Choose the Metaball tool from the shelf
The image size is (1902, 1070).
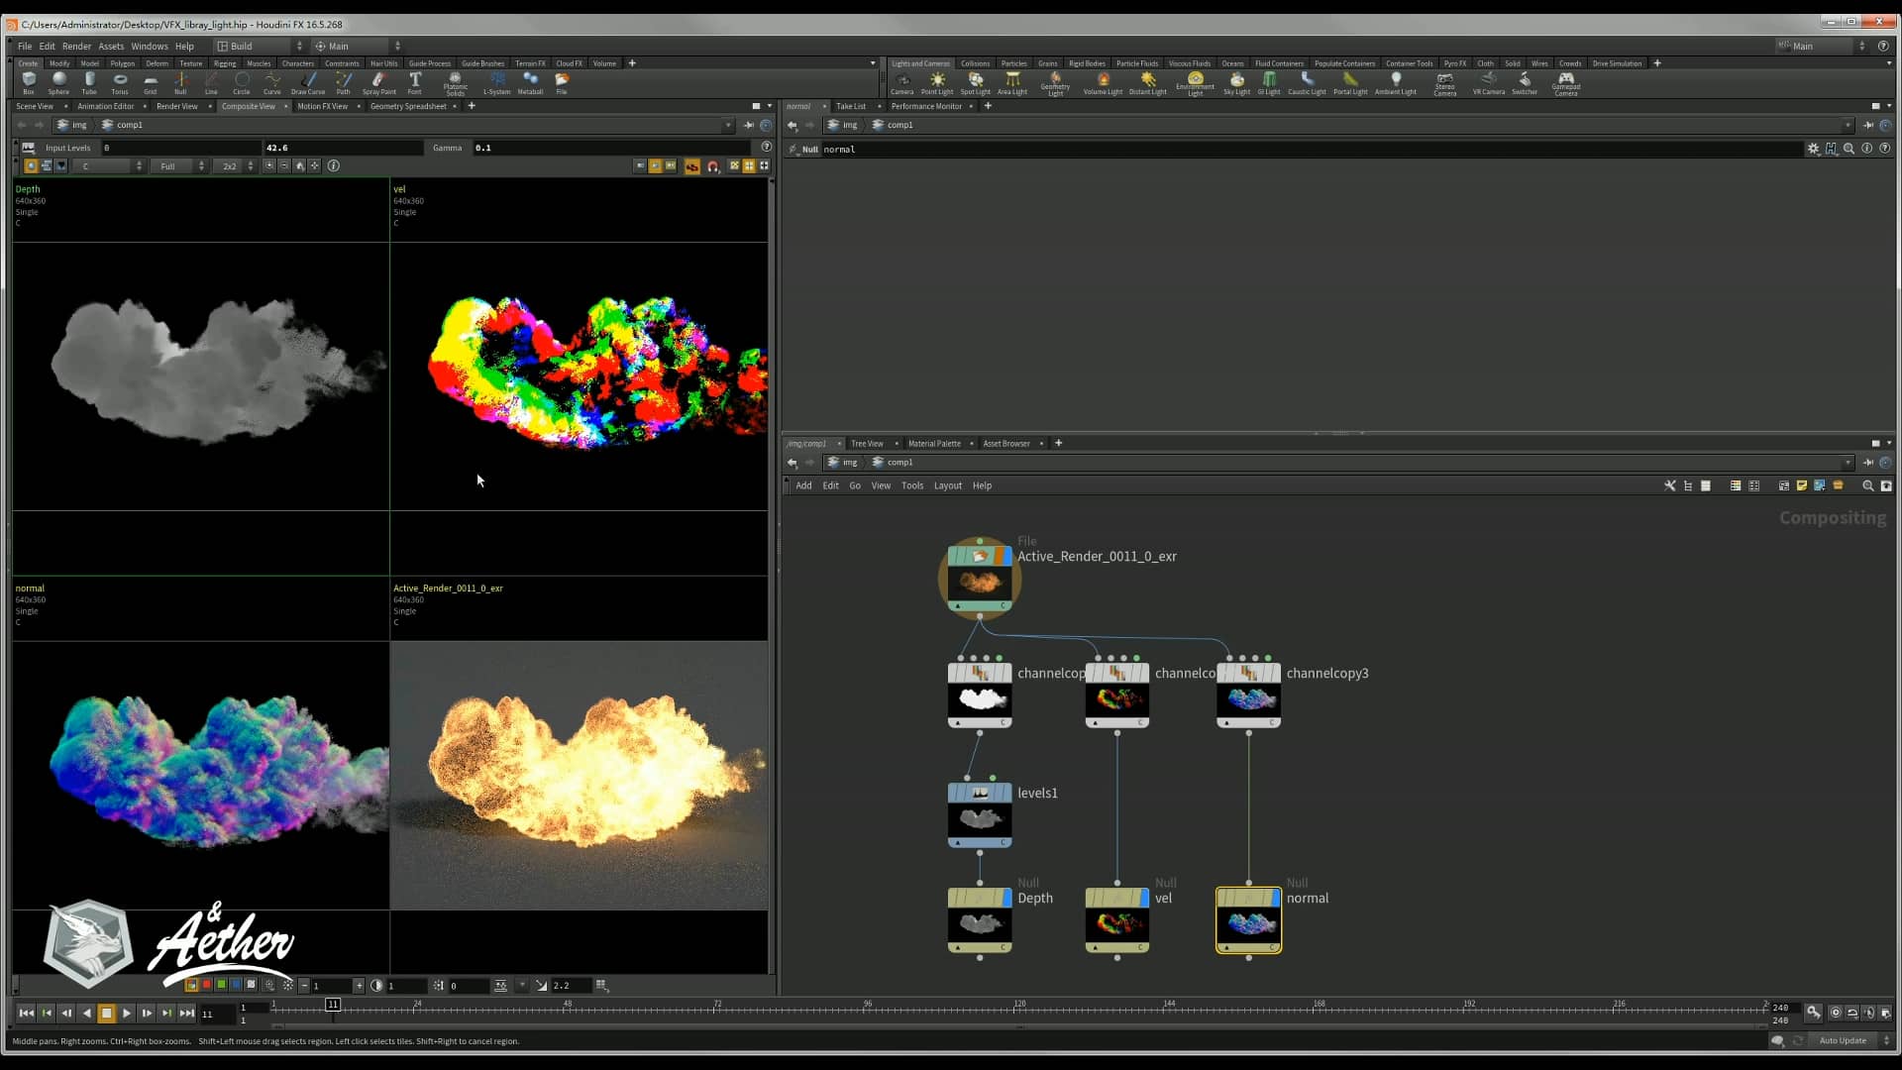[x=530, y=83]
